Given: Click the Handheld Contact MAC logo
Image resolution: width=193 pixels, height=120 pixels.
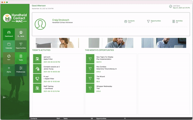Looking at the screenshot, I should point(15,18).
